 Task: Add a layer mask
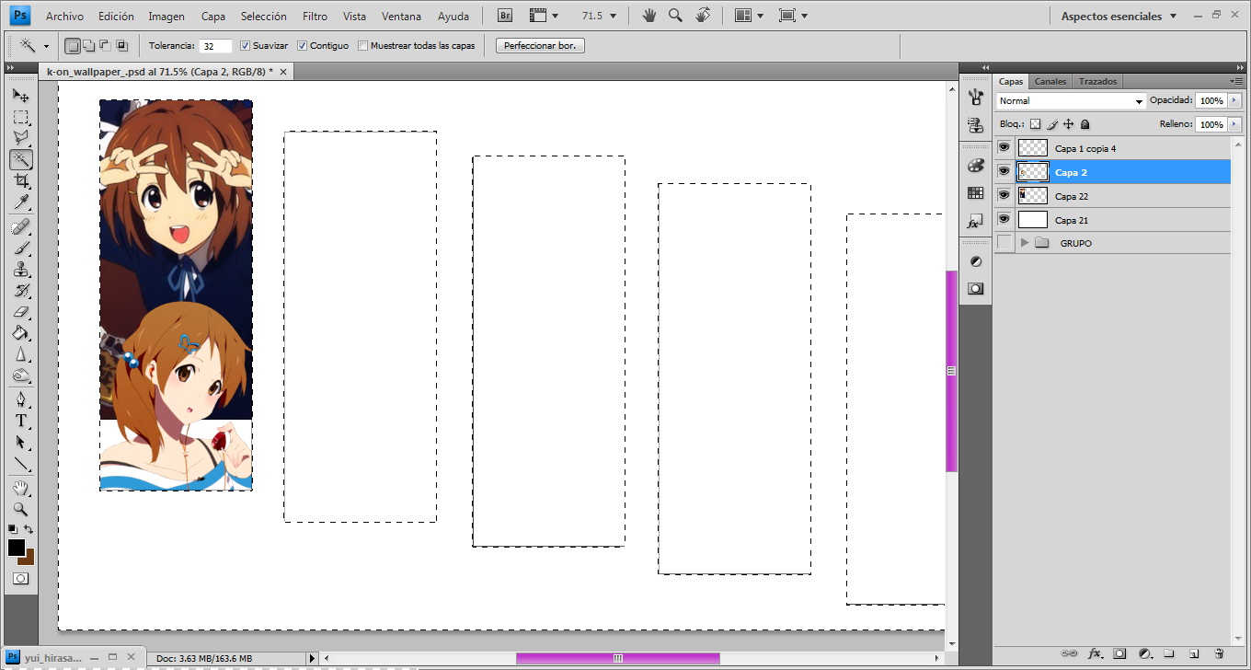pos(1119,653)
